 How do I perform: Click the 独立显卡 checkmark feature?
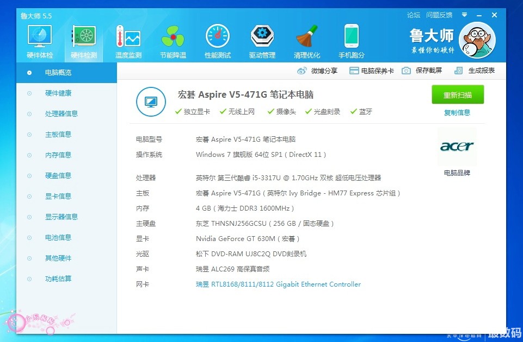tap(193, 111)
